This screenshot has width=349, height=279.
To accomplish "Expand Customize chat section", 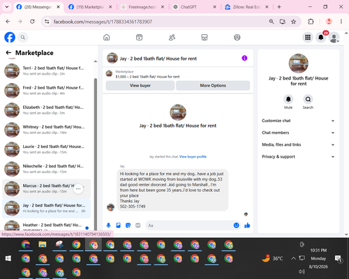I will tap(298, 121).
